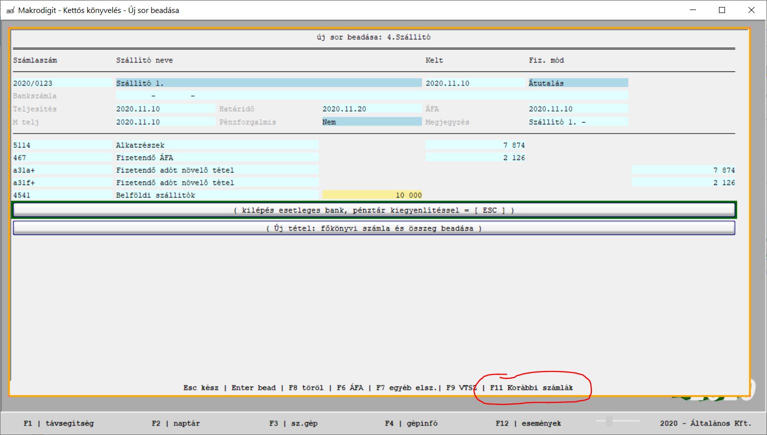Screen dimensions: 767x435
Task: Click the amount 2 126 on Fizetendő ÁFA row
Action: pos(475,157)
